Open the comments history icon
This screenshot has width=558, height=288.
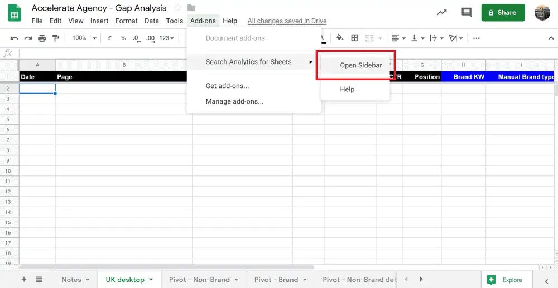click(466, 12)
